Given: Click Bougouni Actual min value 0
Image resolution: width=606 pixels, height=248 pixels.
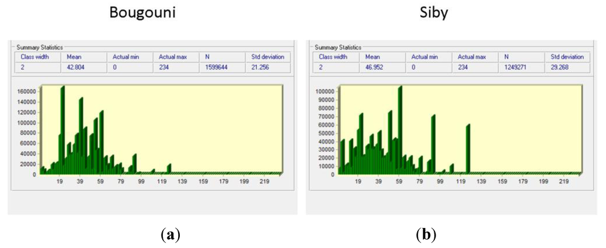Looking at the screenshot, I should [114, 68].
